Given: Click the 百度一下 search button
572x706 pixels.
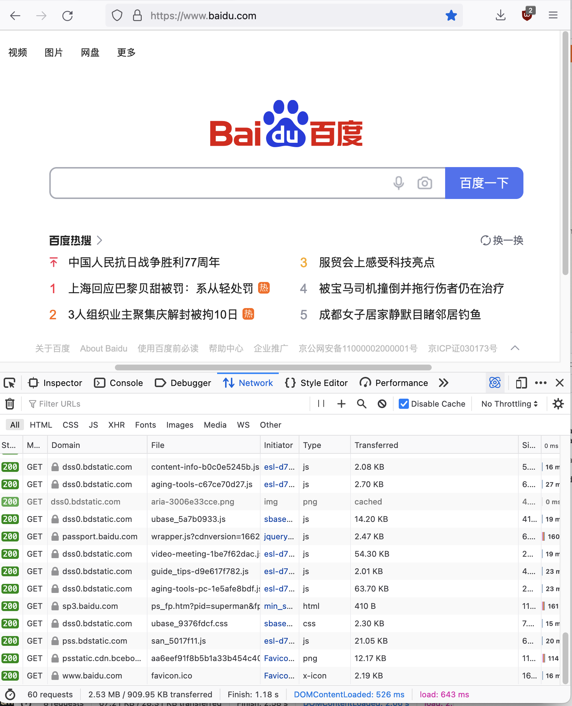Looking at the screenshot, I should (x=484, y=183).
